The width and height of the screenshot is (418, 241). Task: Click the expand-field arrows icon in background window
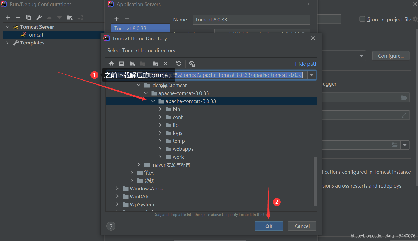(x=404, y=115)
